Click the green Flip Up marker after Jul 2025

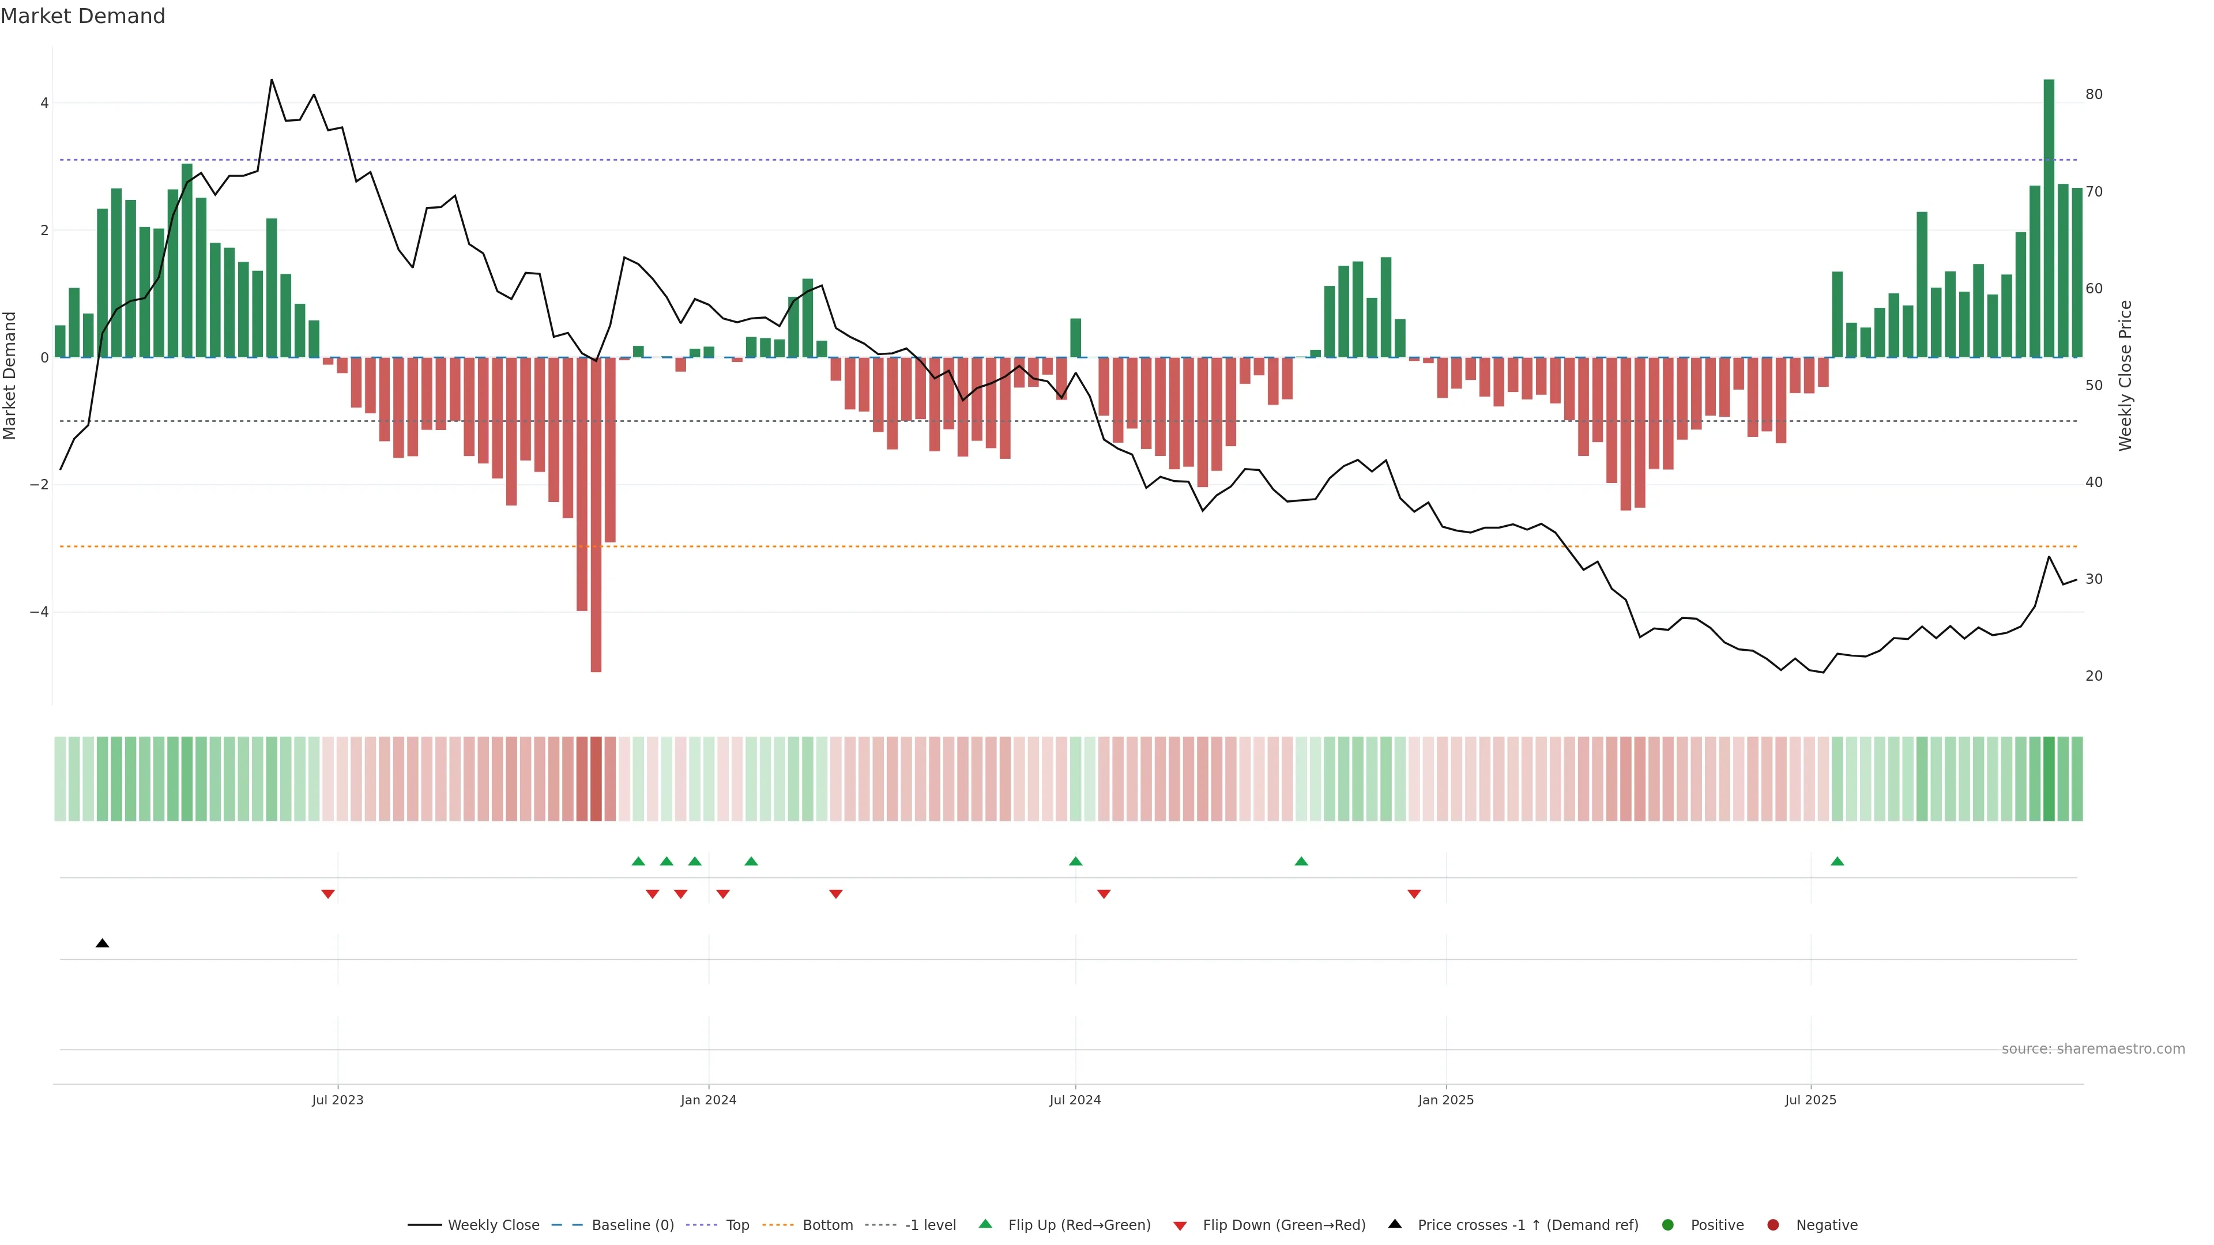tap(1837, 861)
